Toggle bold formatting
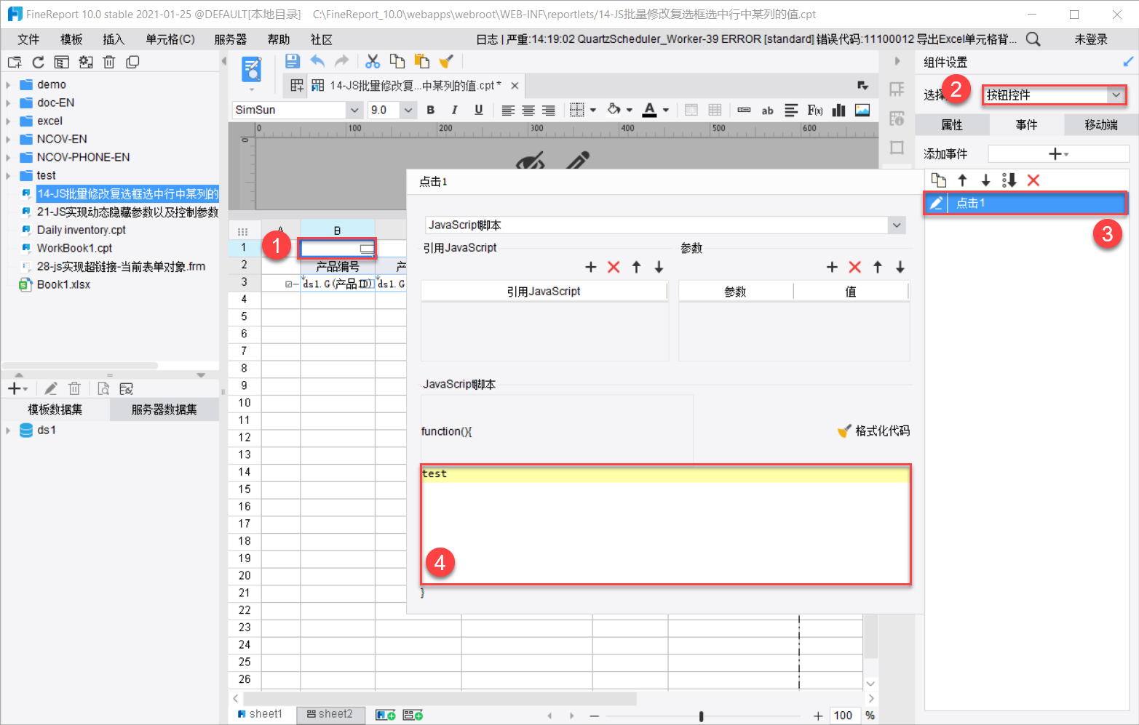 click(431, 110)
